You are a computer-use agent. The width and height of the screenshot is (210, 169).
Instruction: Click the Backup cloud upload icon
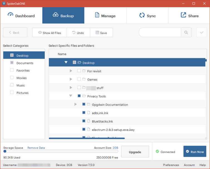(x=56, y=14)
